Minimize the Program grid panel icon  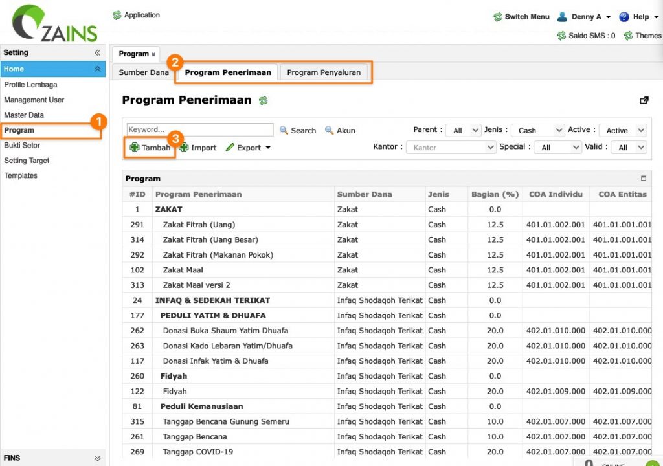click(644, 178)
